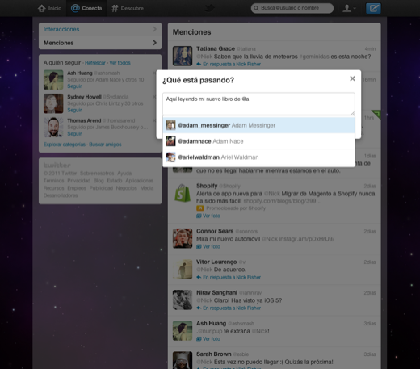
Task: Click Desarrolladores footer link
Action: tap(61, 195)
